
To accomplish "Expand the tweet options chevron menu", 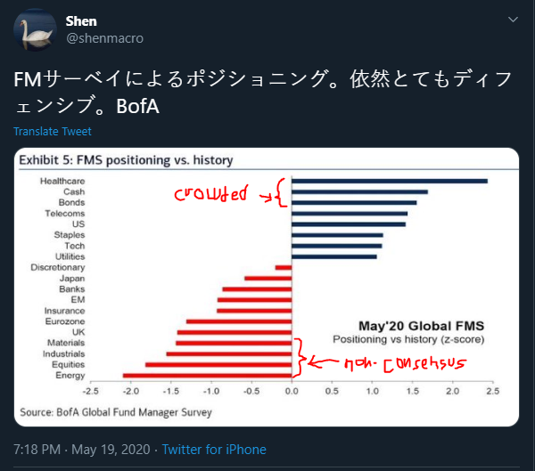I will pos(513,20).
